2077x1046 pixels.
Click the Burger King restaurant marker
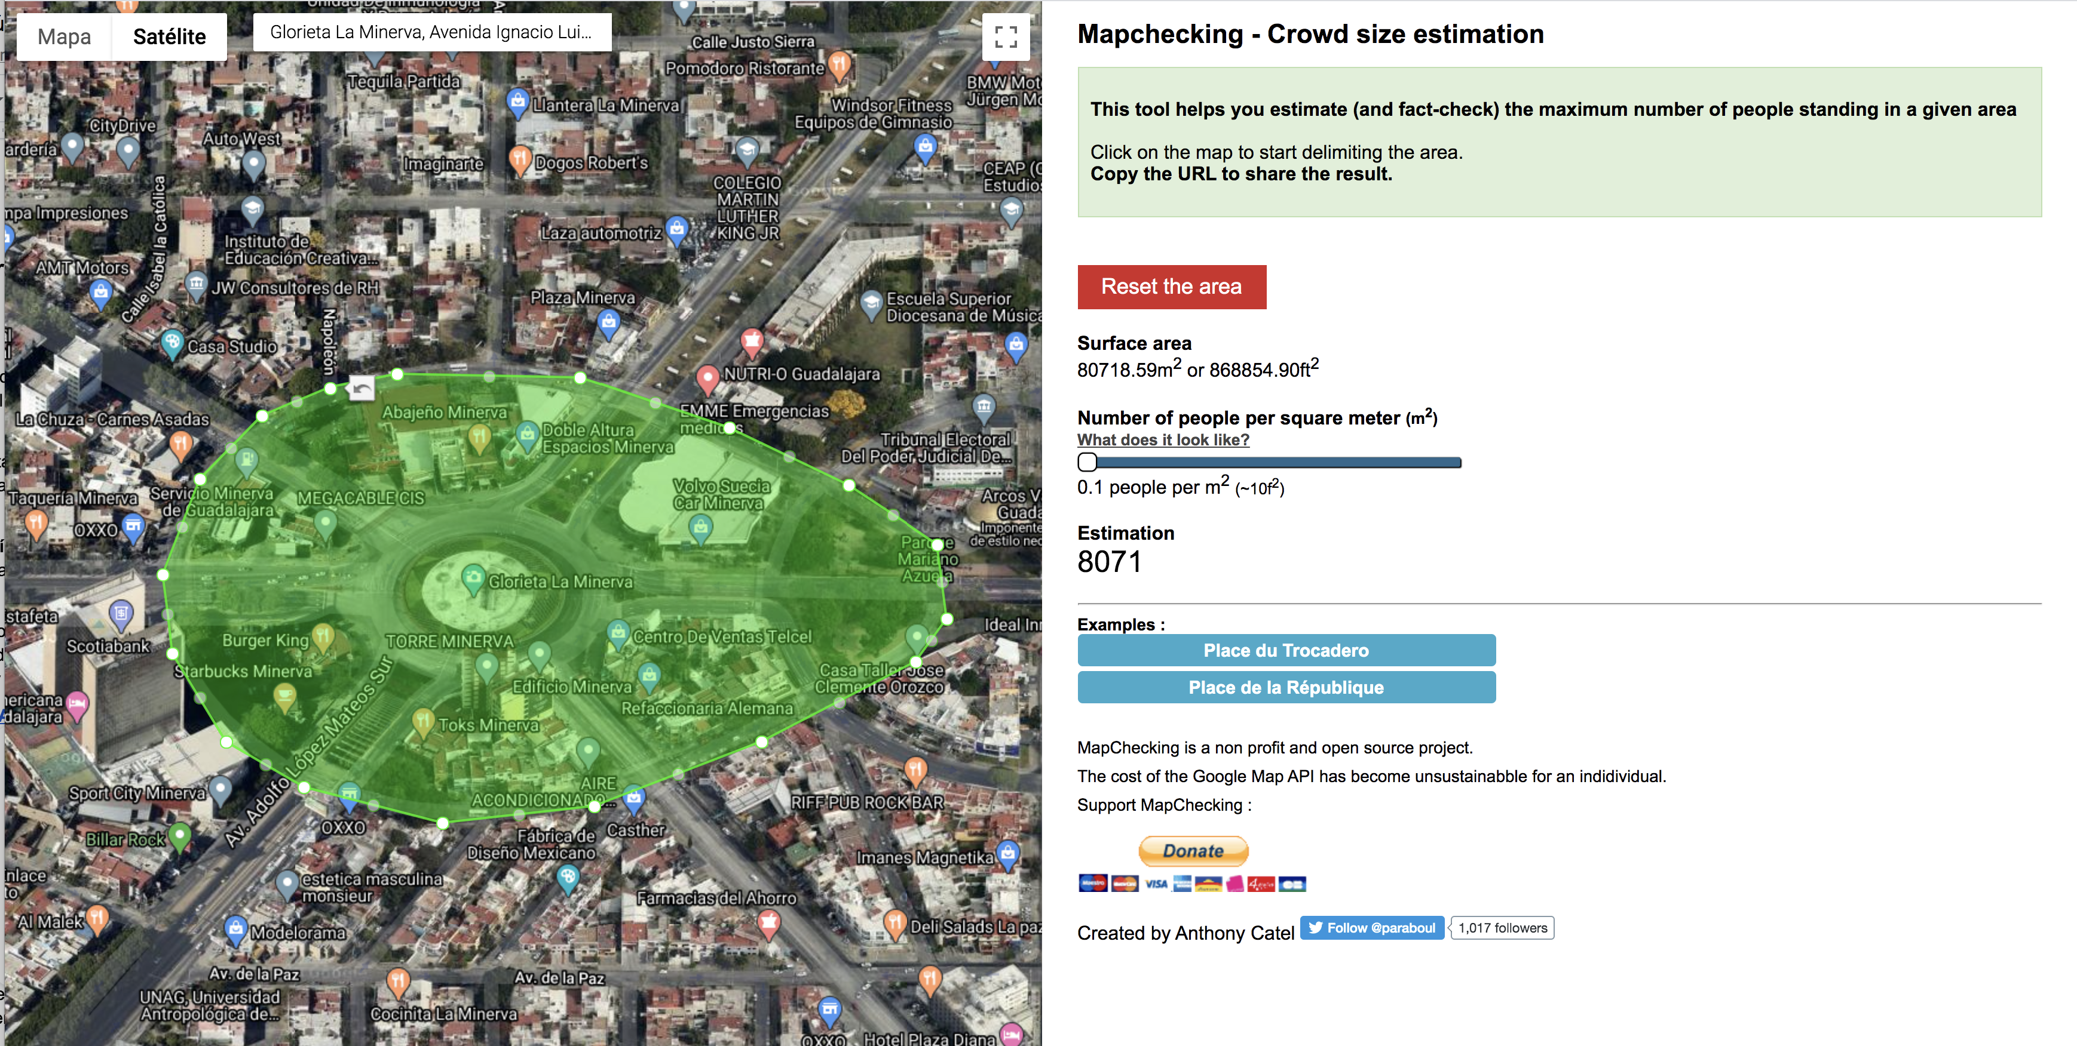(323, 638)
